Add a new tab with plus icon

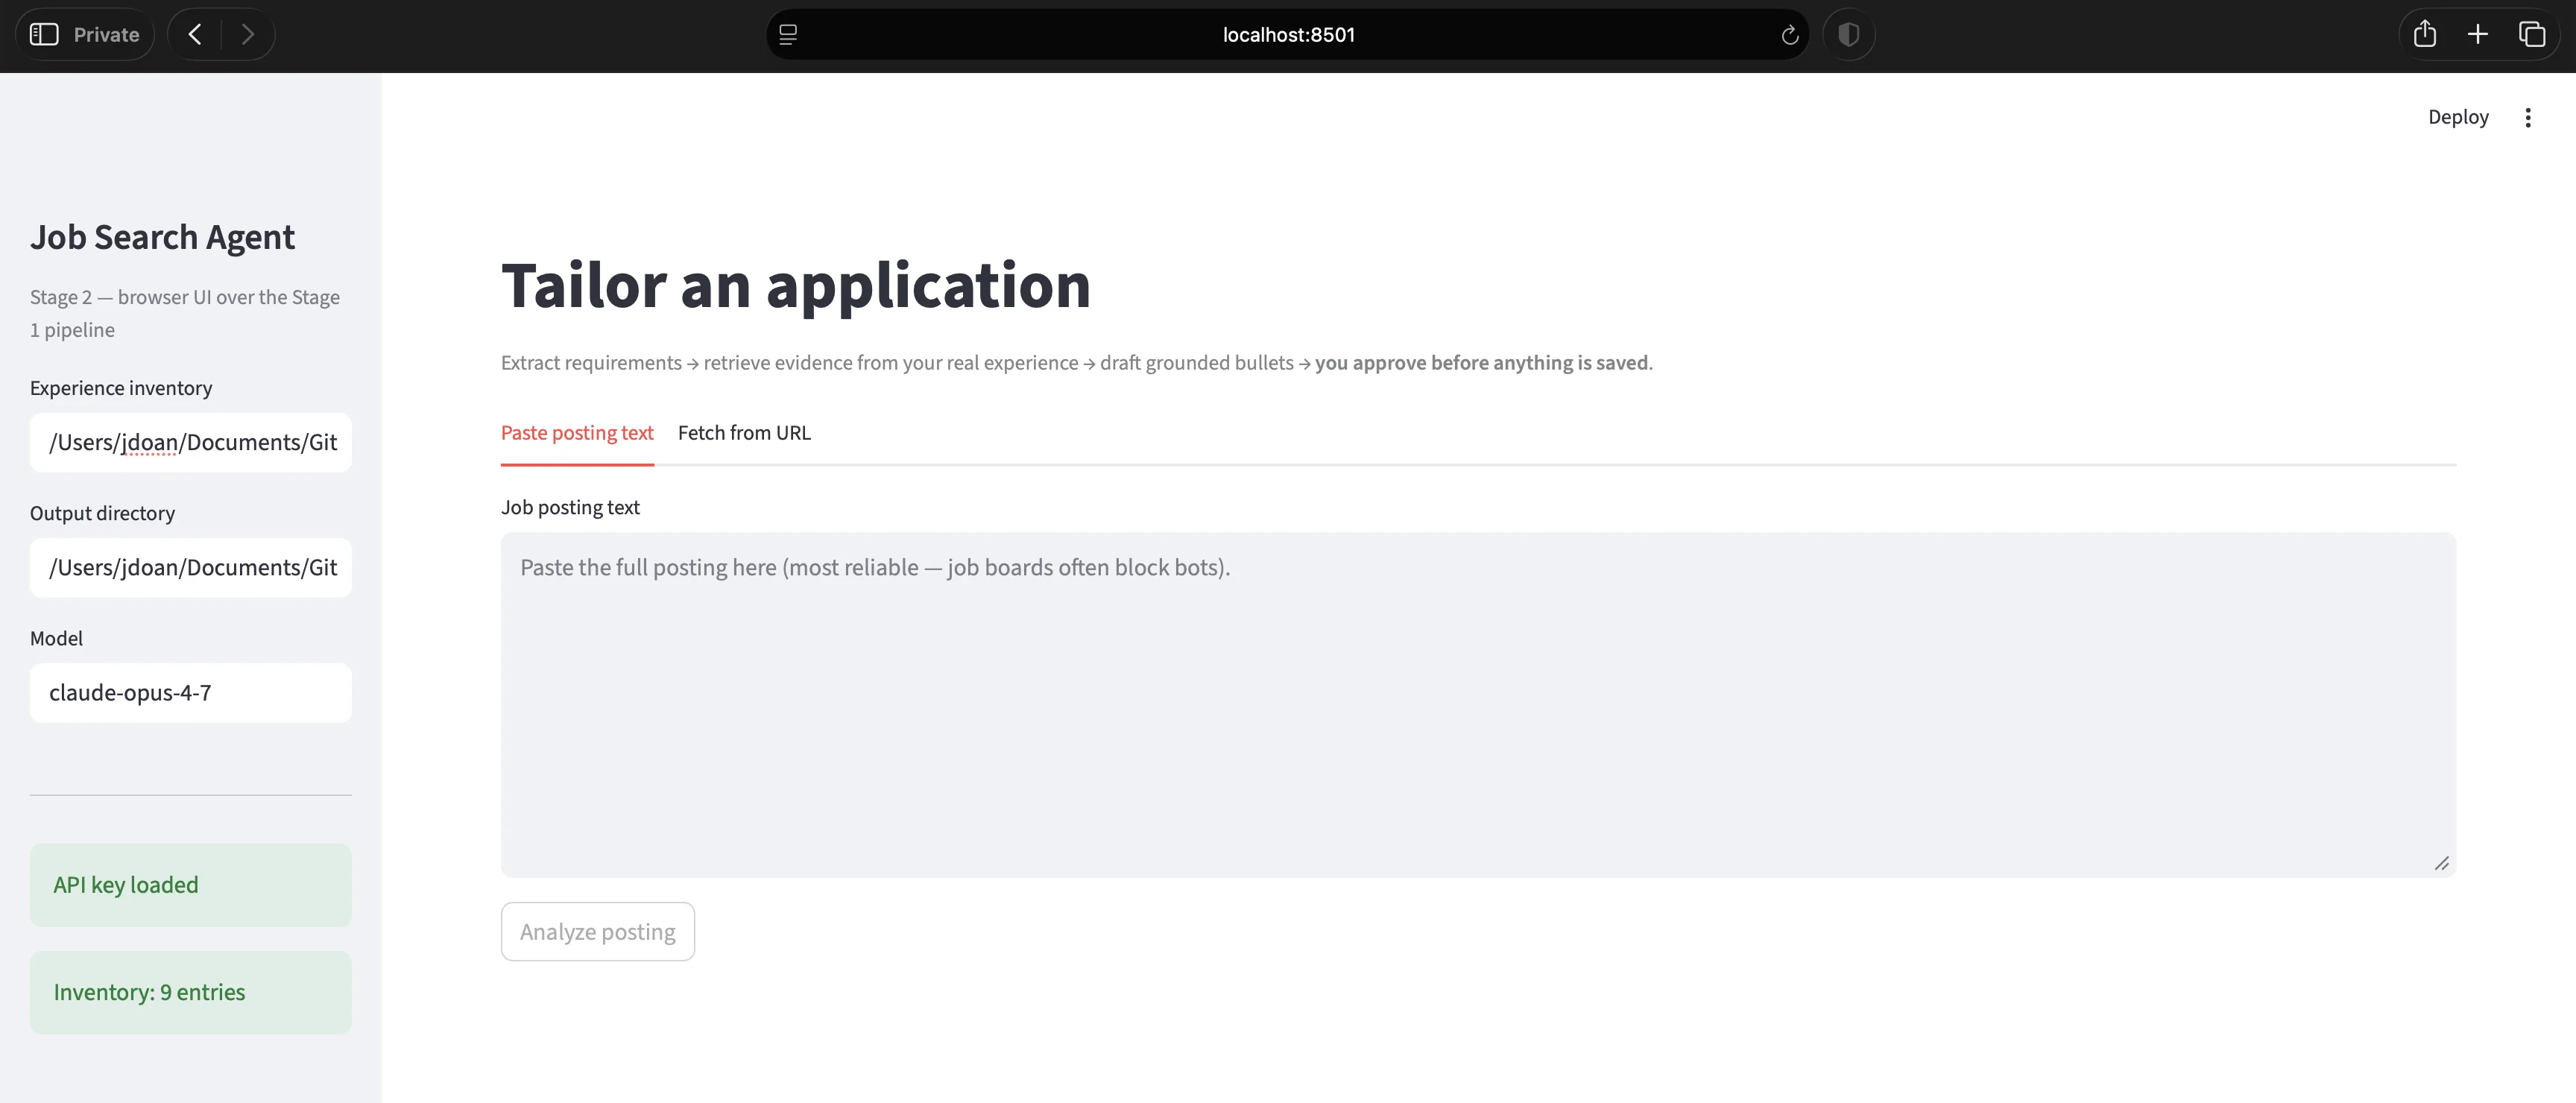tap(2478, 34)
